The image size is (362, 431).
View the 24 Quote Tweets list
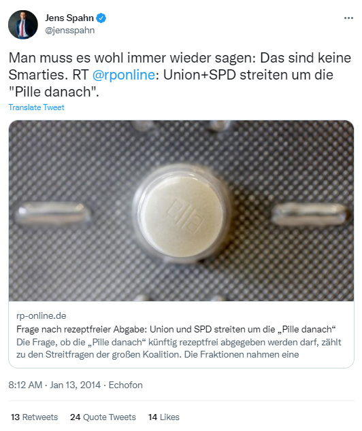(103, 417)
